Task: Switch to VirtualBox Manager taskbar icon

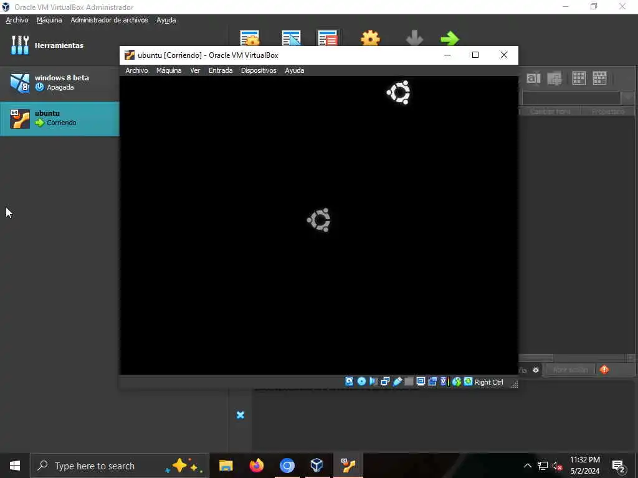Action: (x=317, y=466)
